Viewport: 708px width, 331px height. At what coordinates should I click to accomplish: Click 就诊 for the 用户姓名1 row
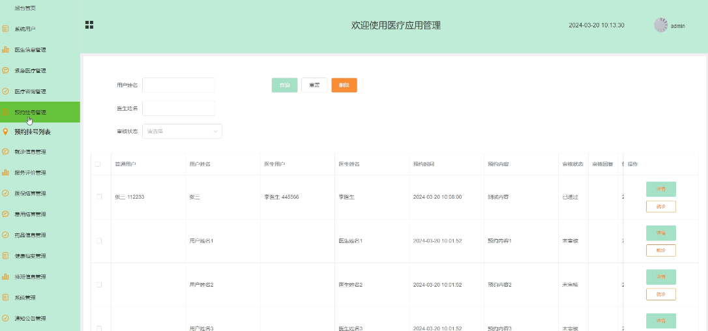click(661, 250)
